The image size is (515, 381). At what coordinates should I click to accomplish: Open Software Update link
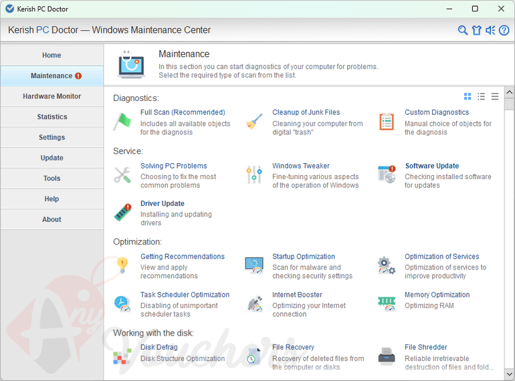click(432, 166)
